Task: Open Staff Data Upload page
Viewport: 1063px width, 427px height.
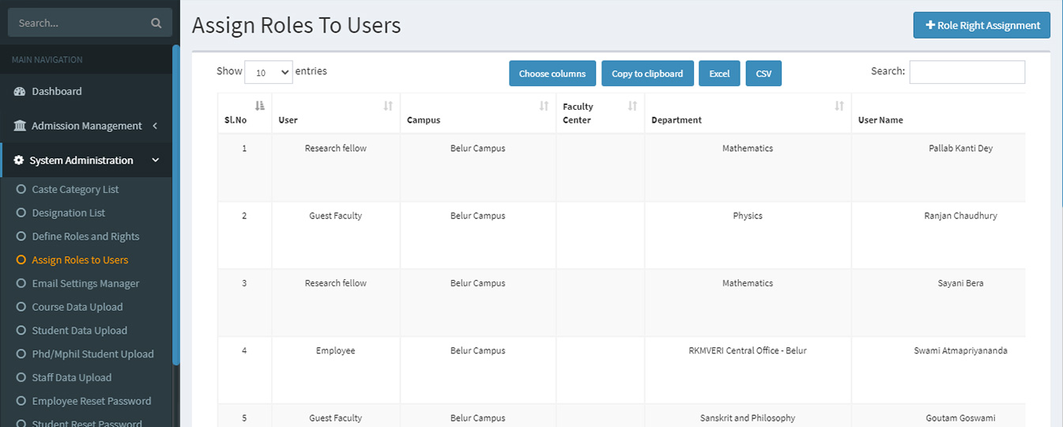Action: 72,377
